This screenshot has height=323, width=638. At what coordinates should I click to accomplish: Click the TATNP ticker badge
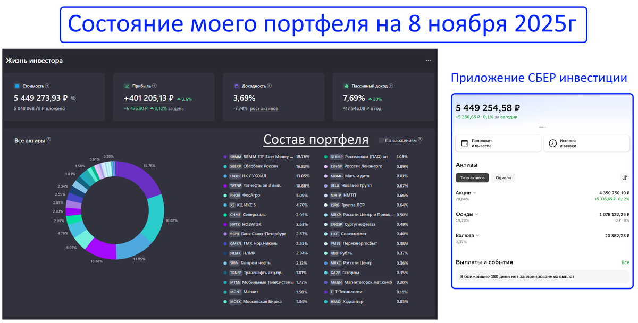coord(236,185)
